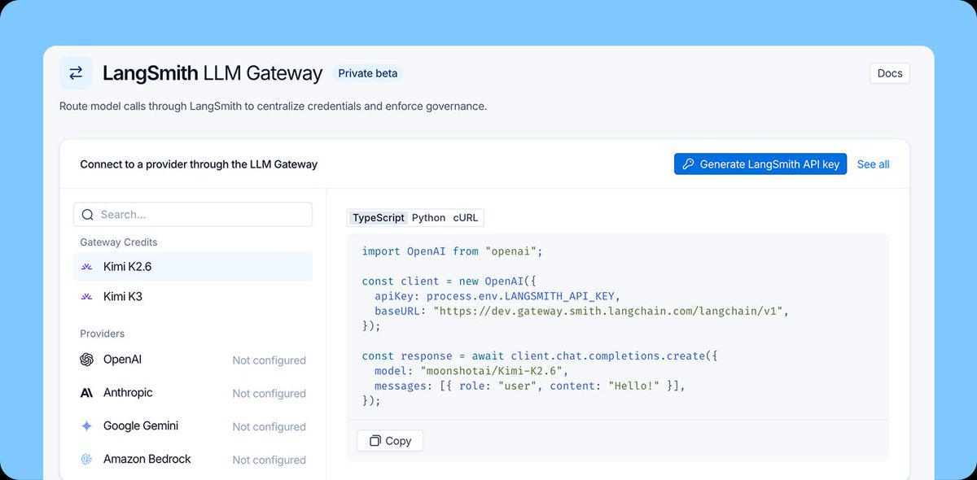Click the Private beta badge

click(368, 73)
